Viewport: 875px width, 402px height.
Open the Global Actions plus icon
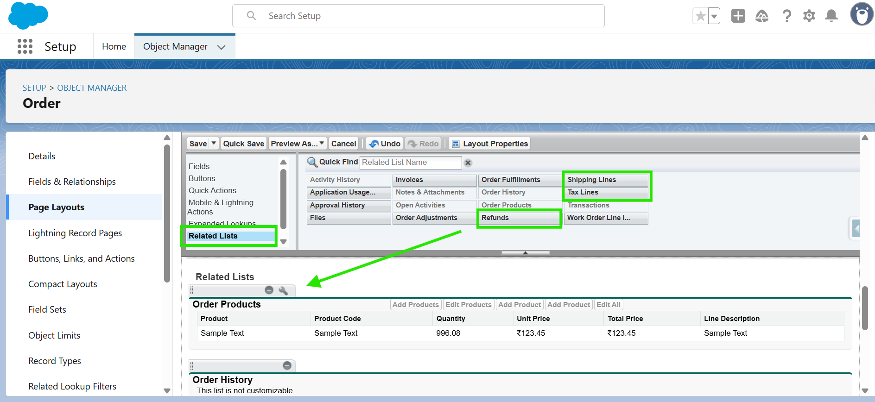click(x=738, y=16)
